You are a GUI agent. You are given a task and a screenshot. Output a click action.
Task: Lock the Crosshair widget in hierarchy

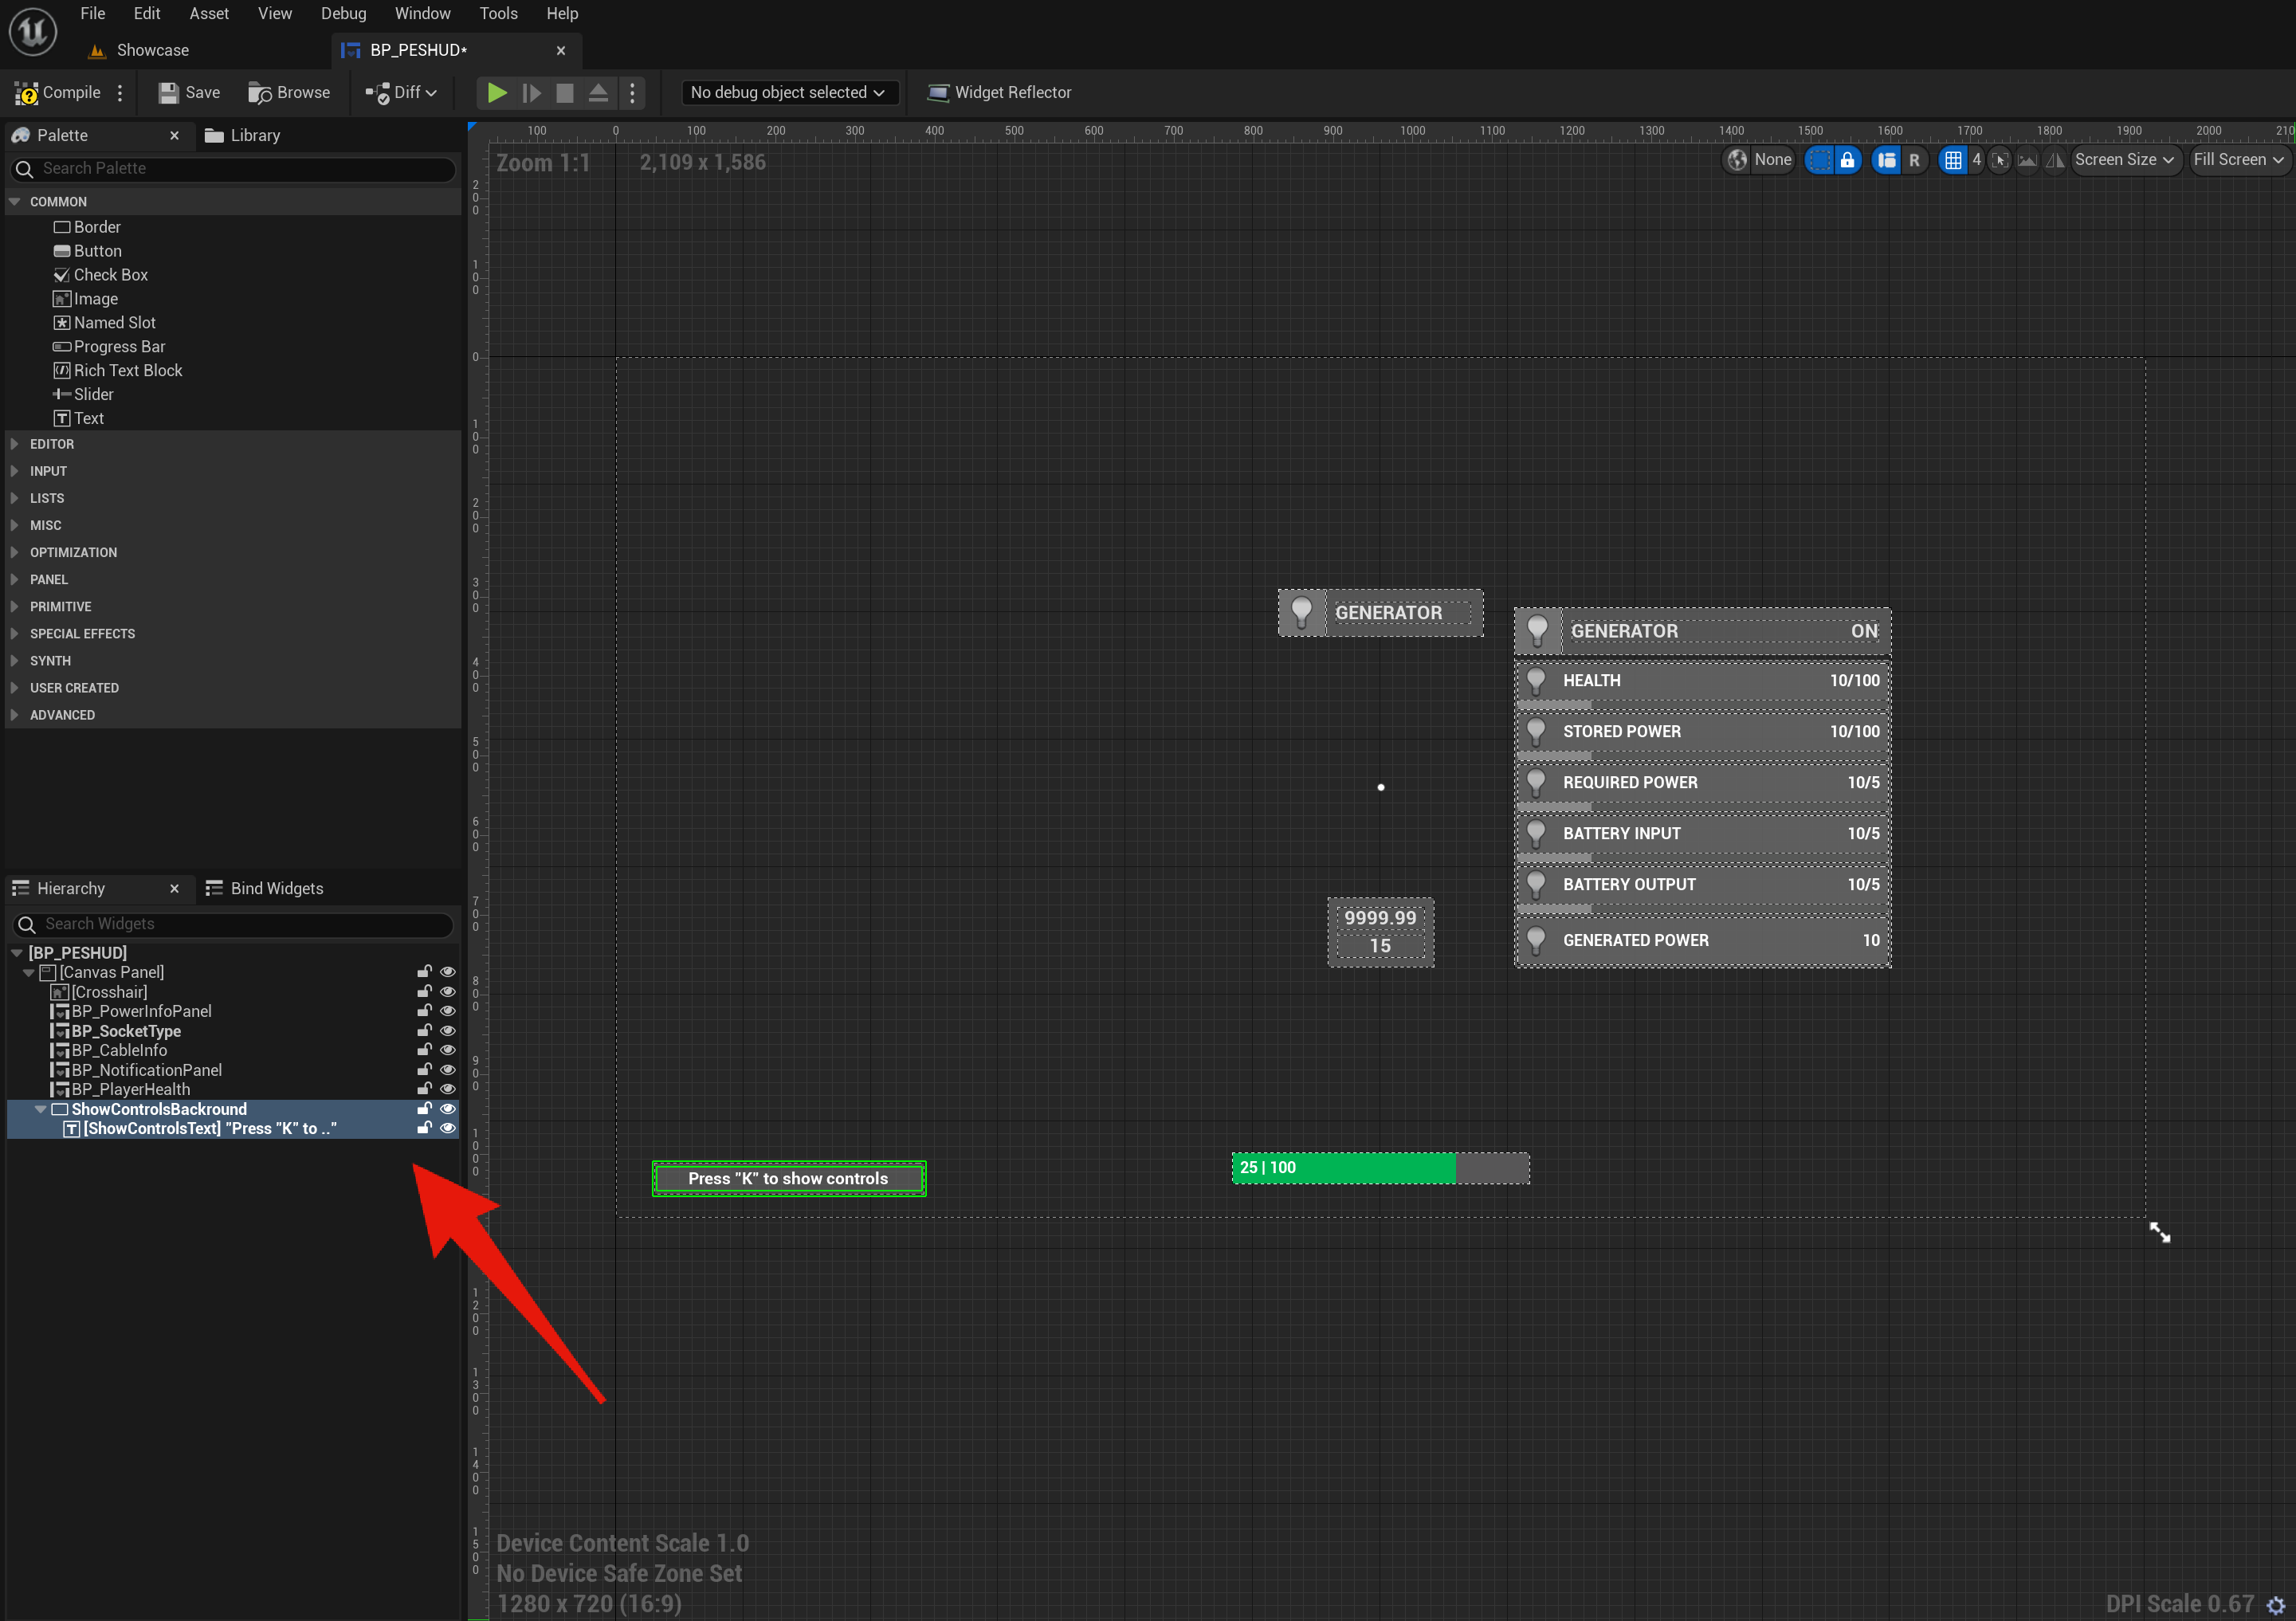(424, 992)
